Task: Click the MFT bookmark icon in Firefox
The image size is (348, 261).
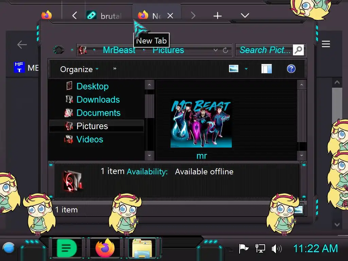Action: click(19, 67)
